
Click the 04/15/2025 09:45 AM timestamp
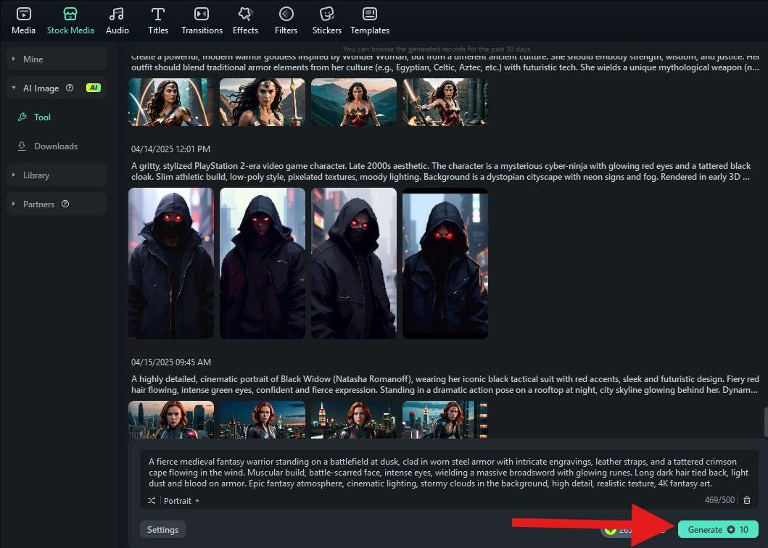[x=171, y=362]
